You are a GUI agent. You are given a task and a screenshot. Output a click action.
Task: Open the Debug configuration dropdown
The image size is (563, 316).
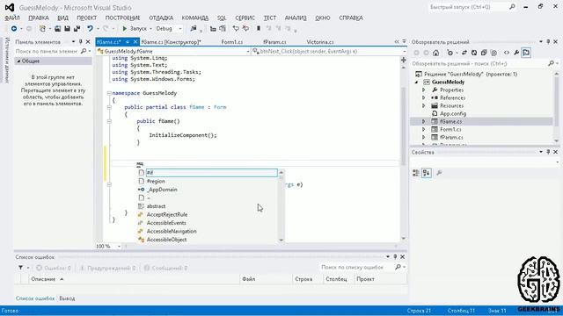[169, 29]
